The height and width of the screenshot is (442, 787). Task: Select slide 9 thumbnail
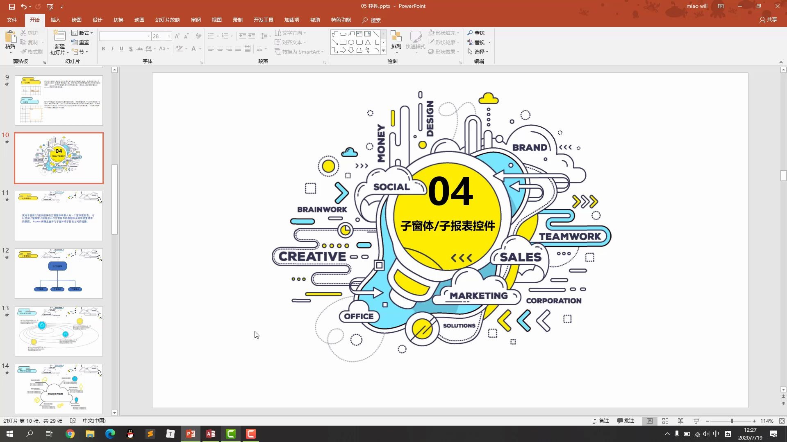click(59, 100)
